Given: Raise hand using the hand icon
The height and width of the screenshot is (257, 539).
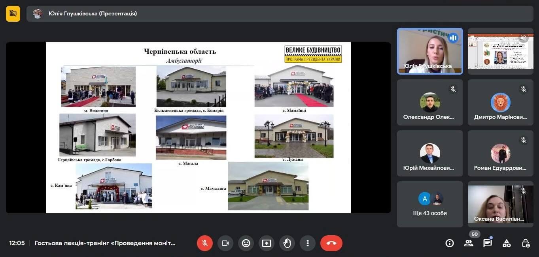Looking at the screenshot, I should [287, 243].
